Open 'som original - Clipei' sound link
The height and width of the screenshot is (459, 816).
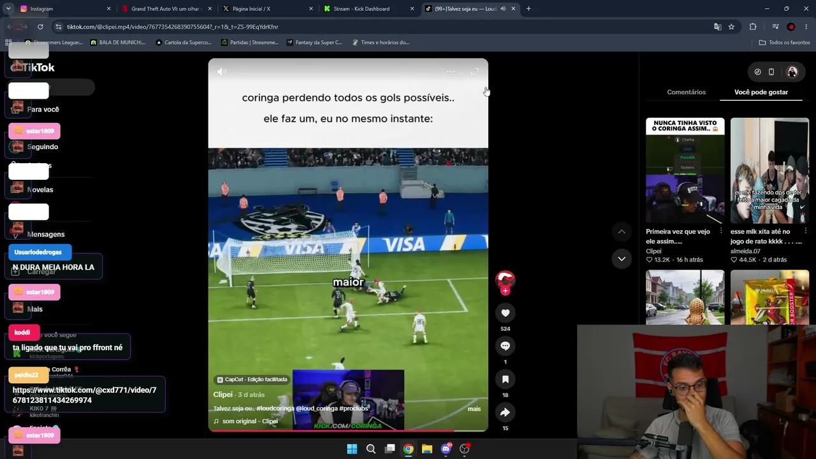coord(250,421)
